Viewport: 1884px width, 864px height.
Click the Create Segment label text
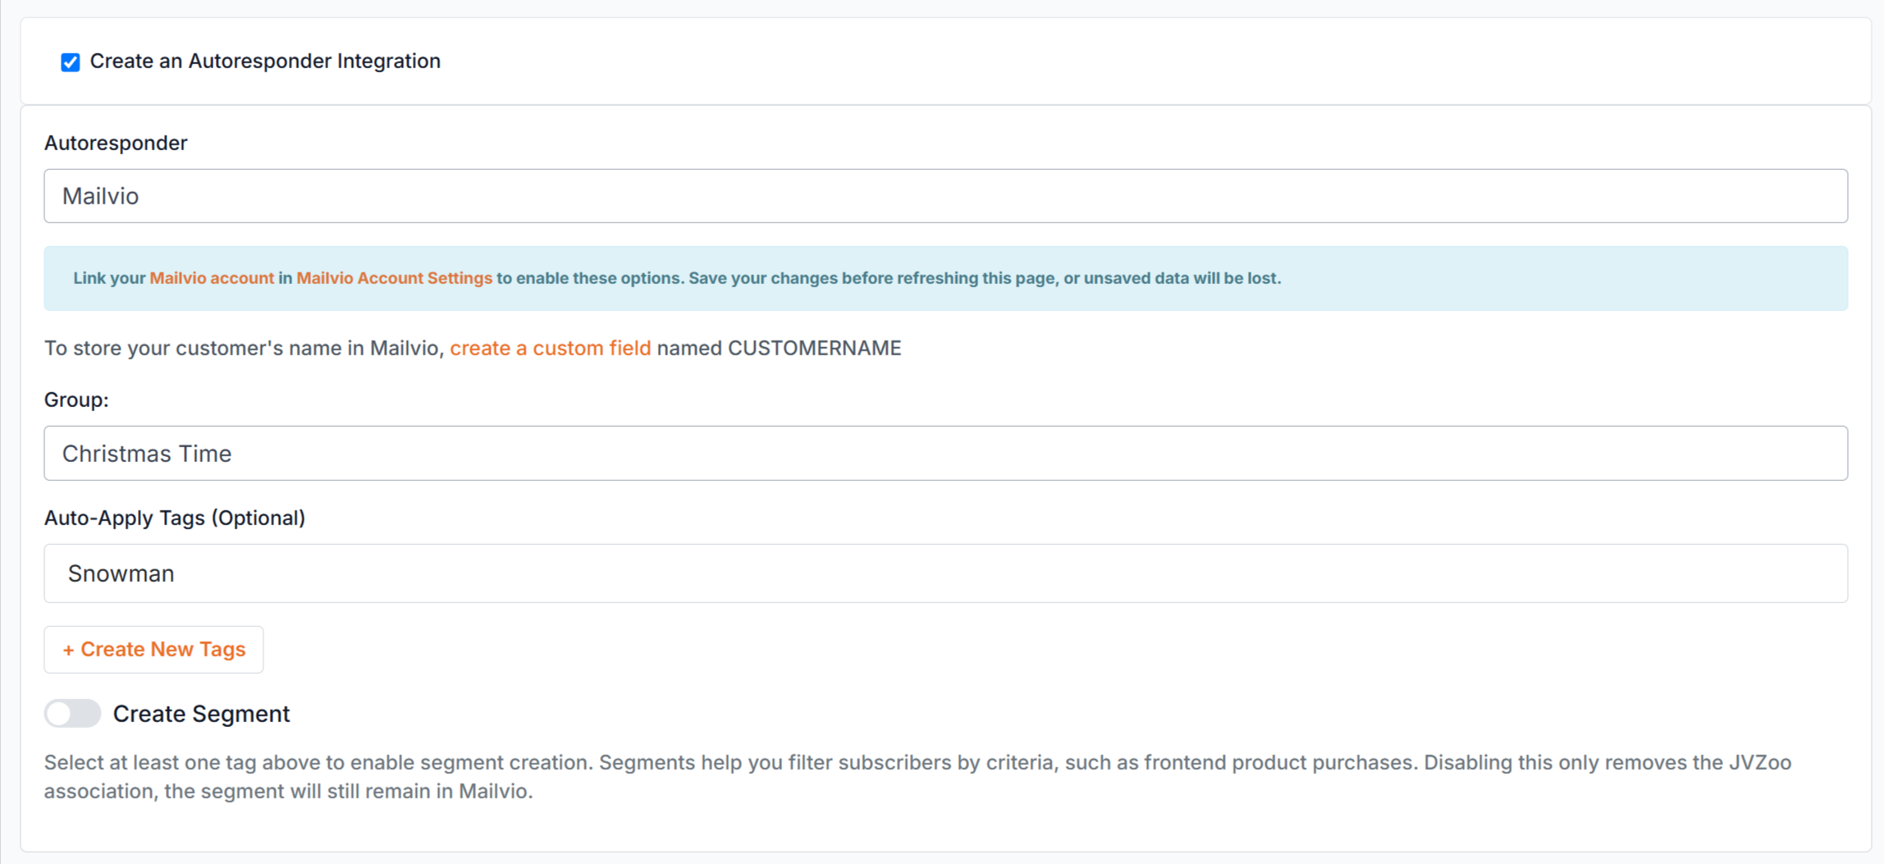201,714
